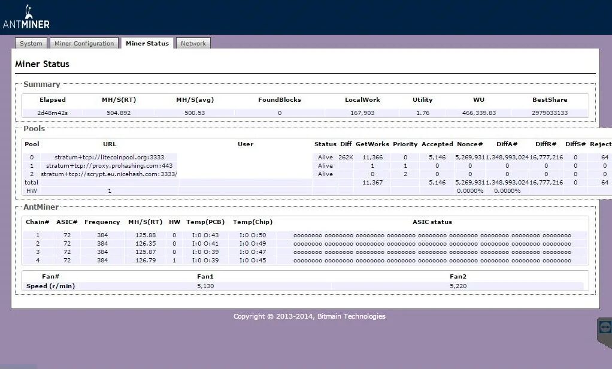This screenshot has height=369, width=612.
Task: Click the Pools section title
Action: (34, 128)
